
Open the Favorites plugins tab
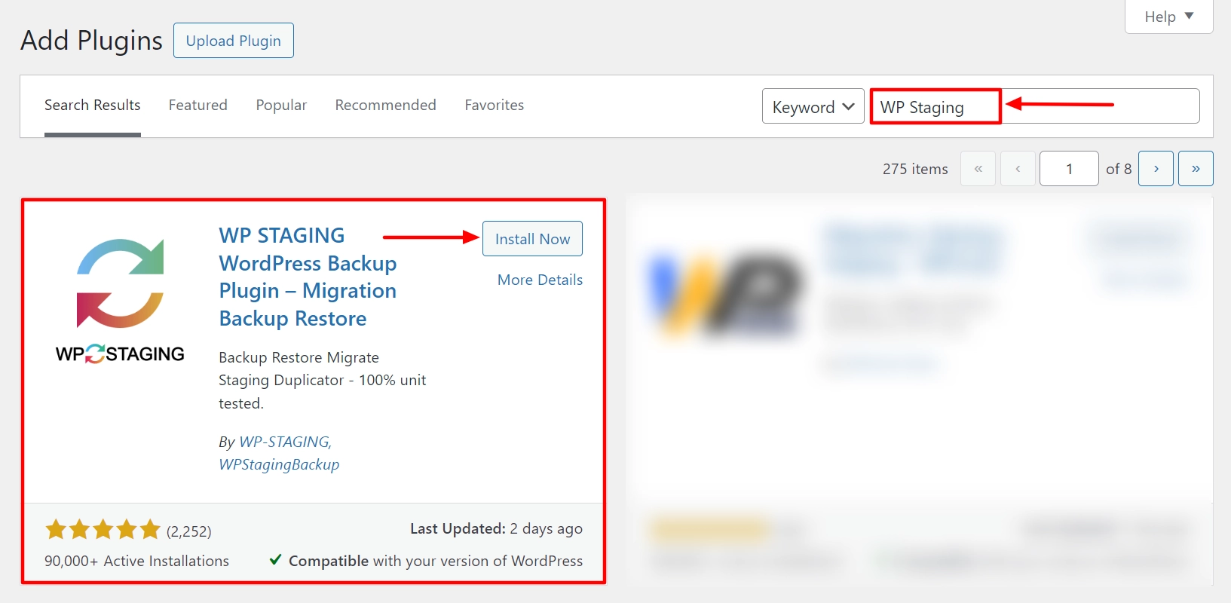pyautogui.click(x=494, y=106)
